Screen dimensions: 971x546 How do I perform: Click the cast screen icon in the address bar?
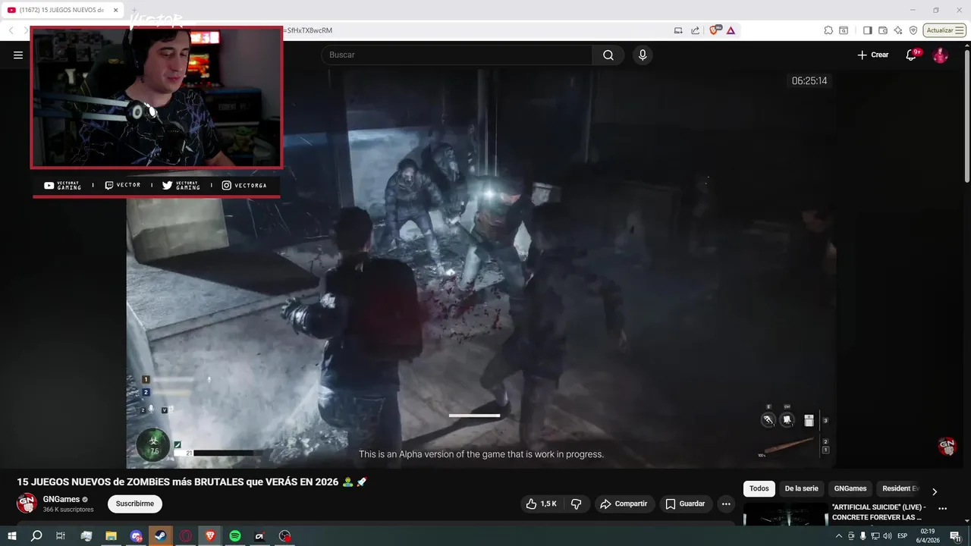678,30
